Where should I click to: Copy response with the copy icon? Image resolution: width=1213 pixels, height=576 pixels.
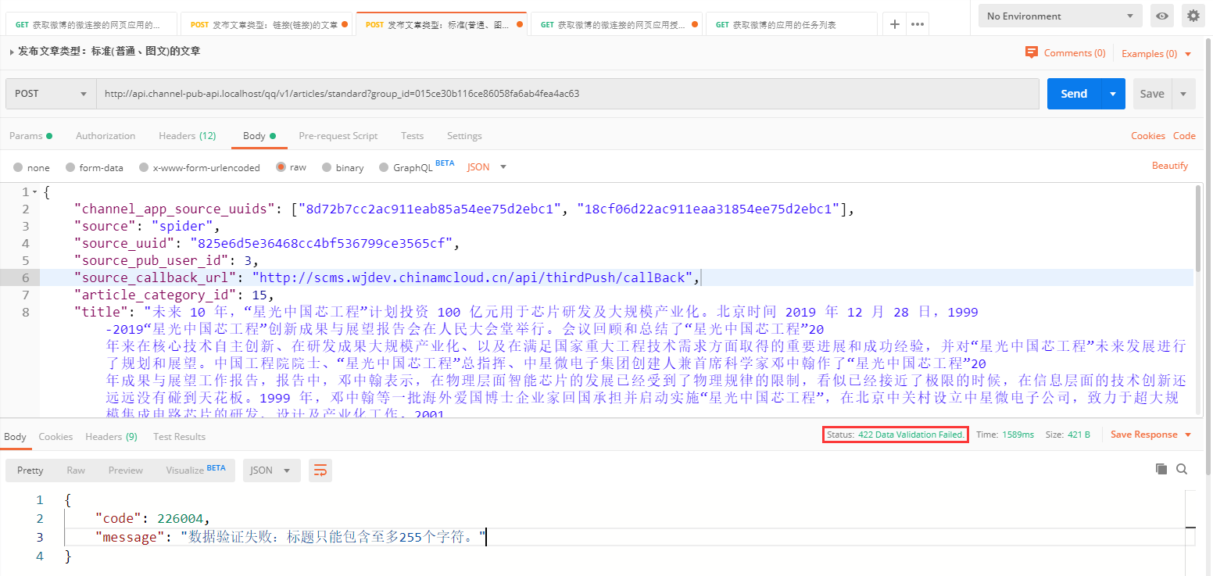[x=1161, y=469]
